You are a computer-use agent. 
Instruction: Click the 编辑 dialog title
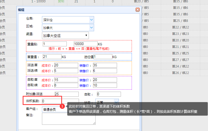[21, 10]
